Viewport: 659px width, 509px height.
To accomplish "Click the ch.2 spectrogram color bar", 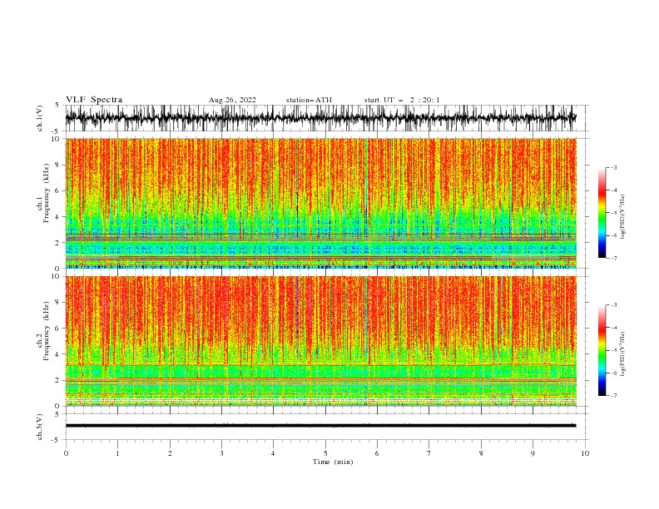I will pos(602,350).
